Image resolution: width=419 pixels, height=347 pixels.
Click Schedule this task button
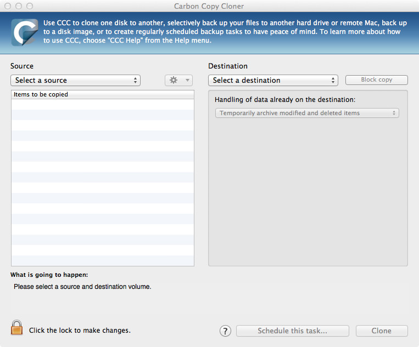click(x=292, y=331)
